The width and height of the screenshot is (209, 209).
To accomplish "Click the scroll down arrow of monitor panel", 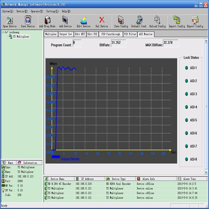I will coord(206,172).
